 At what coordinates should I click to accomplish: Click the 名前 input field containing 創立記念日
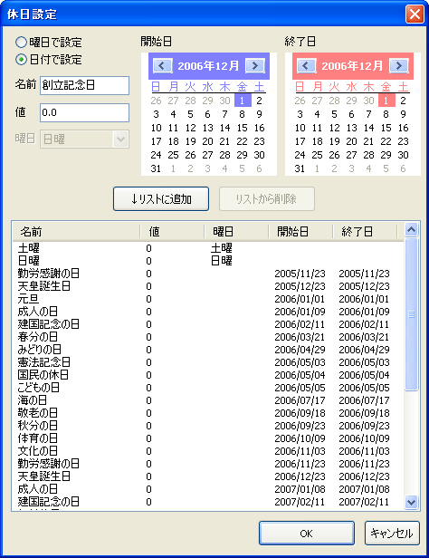click(84, 85)
